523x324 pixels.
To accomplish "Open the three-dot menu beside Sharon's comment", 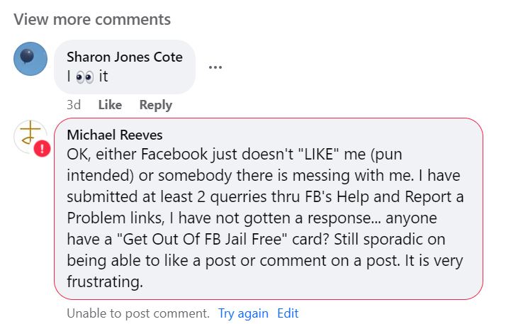I will point(215,67).
